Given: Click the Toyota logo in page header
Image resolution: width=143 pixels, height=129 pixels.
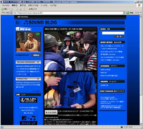Looking at the screenshot, I should pyautogui.click(x=23, y=17).
